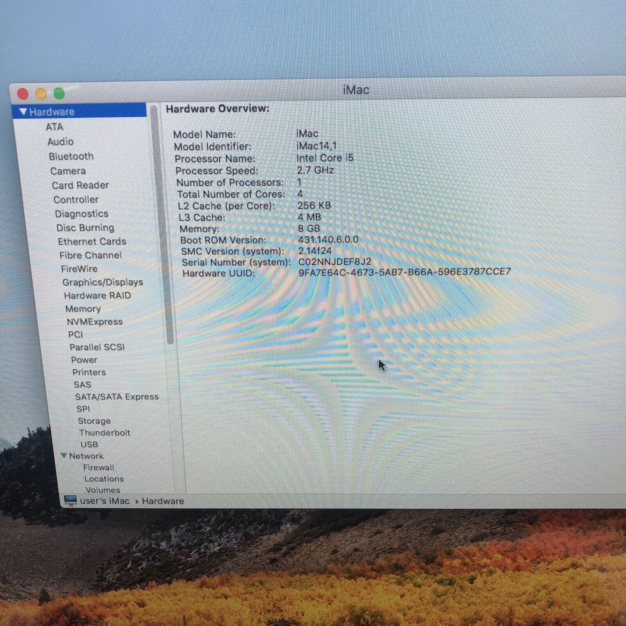Screen dimensions: 626x626
Task: Click "user's iMac" in the path bar
Action: (104, 501)
